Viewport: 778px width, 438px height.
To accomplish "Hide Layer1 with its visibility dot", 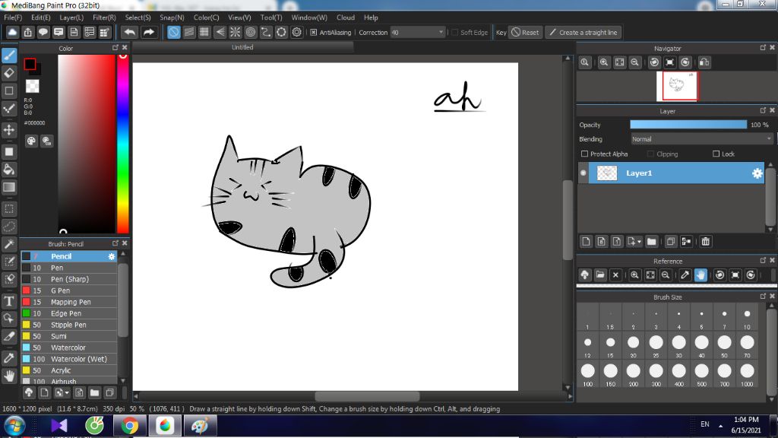I will tap(583, 173).
